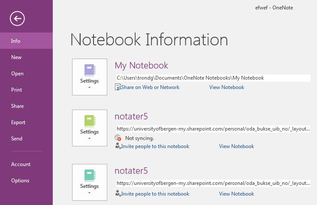Open Account in the sidebar
The height and width of the screenshot is (205, 317).
21,164
